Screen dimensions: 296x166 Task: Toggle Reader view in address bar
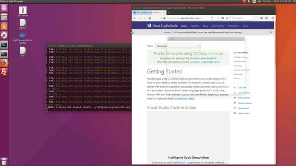click(x=212, y=18)
